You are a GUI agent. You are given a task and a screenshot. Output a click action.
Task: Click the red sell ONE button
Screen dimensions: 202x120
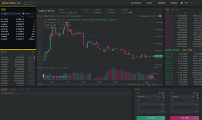pos(184,118)
